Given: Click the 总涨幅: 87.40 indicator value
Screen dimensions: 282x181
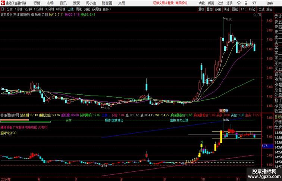Looking at the screenshot, I should pyautogui.click(x=29, y=115).
